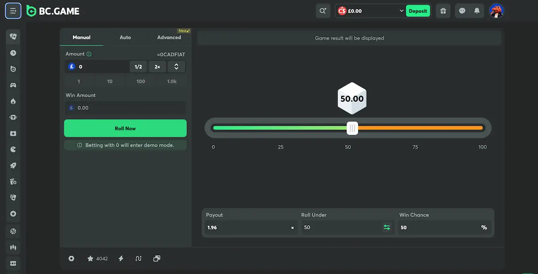Toggle the Roll Under/Over swap arrows
This screenshot has width=538, height=274.
click(387, 227)
